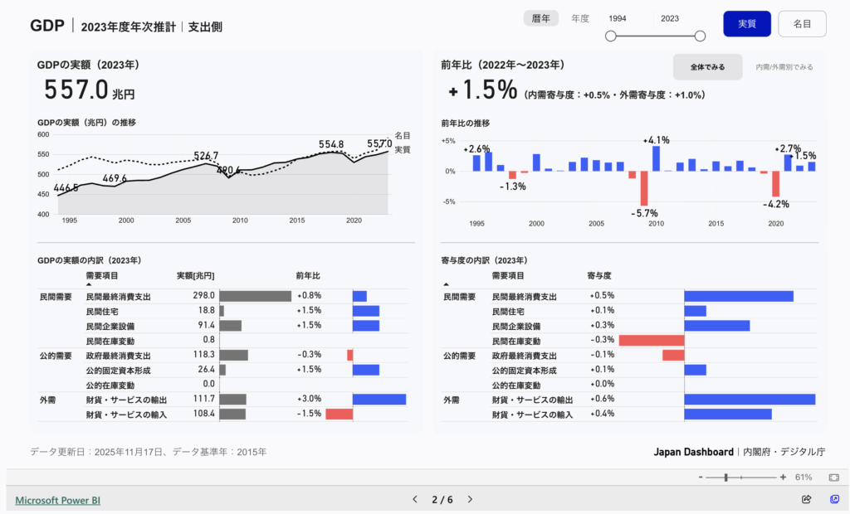Switch GDP view to 名目
This screenshot has width=850, height=514.
802,24
